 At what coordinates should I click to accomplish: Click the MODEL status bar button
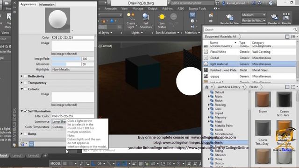tap(55, 163)
